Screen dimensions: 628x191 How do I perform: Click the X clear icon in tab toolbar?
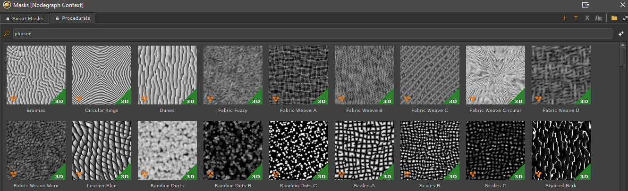(x=587, y=18)
